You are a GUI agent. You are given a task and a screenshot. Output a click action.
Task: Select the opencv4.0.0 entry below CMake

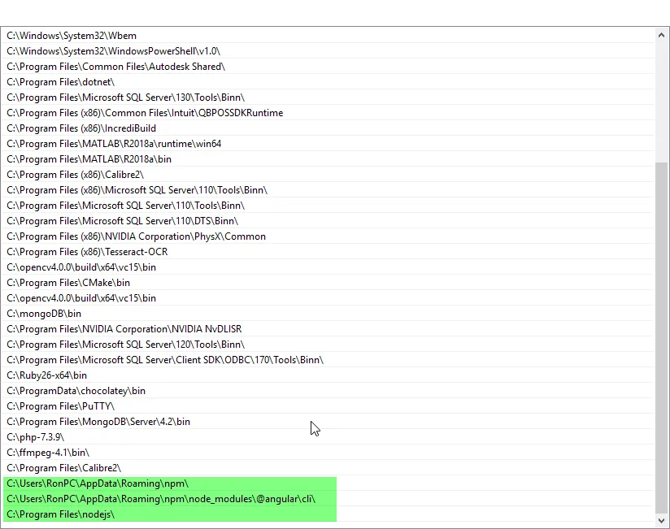click(328, 298)
